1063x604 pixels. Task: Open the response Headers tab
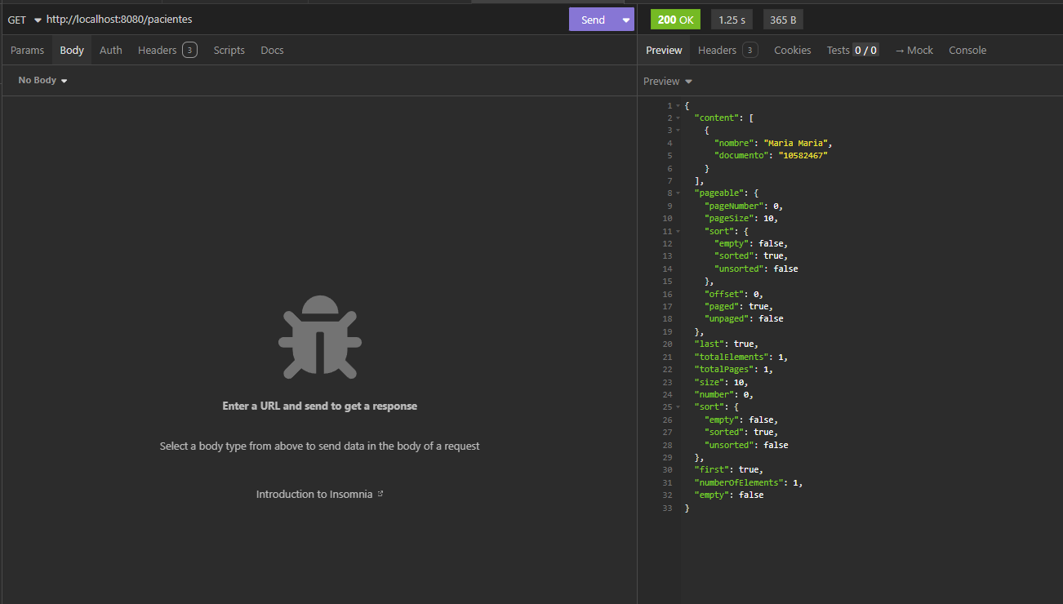click(x=727, y=50)
